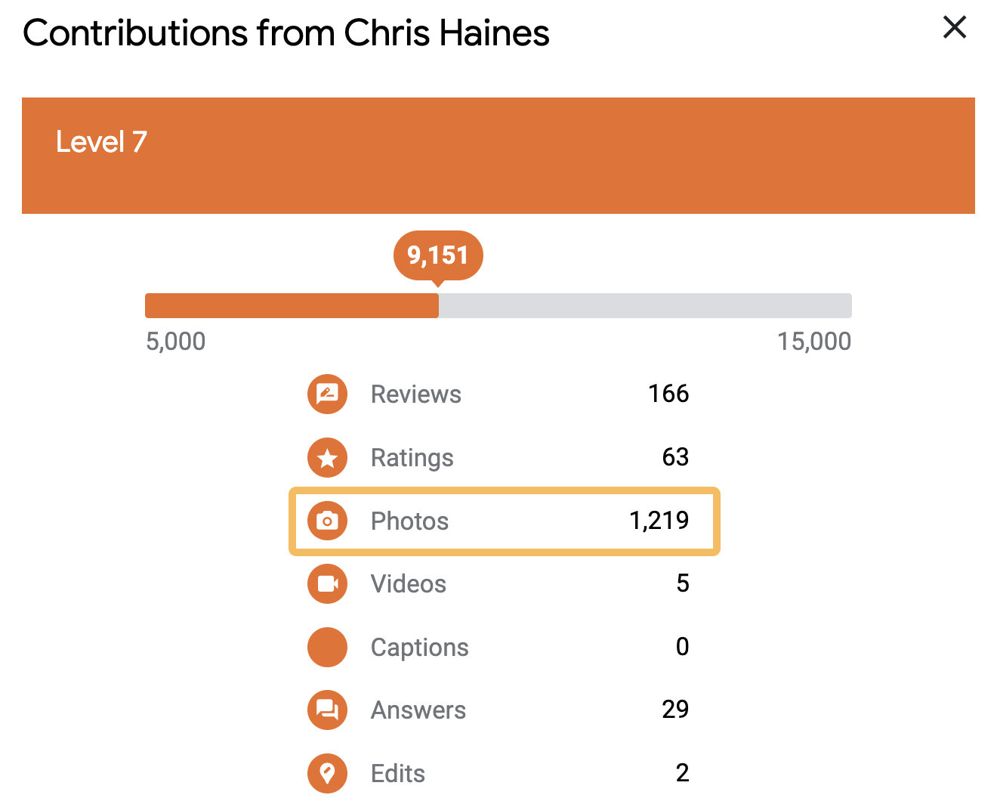Click the 5,000 points starting label
This screenshot has height=798, width=997.
[175, 342]
